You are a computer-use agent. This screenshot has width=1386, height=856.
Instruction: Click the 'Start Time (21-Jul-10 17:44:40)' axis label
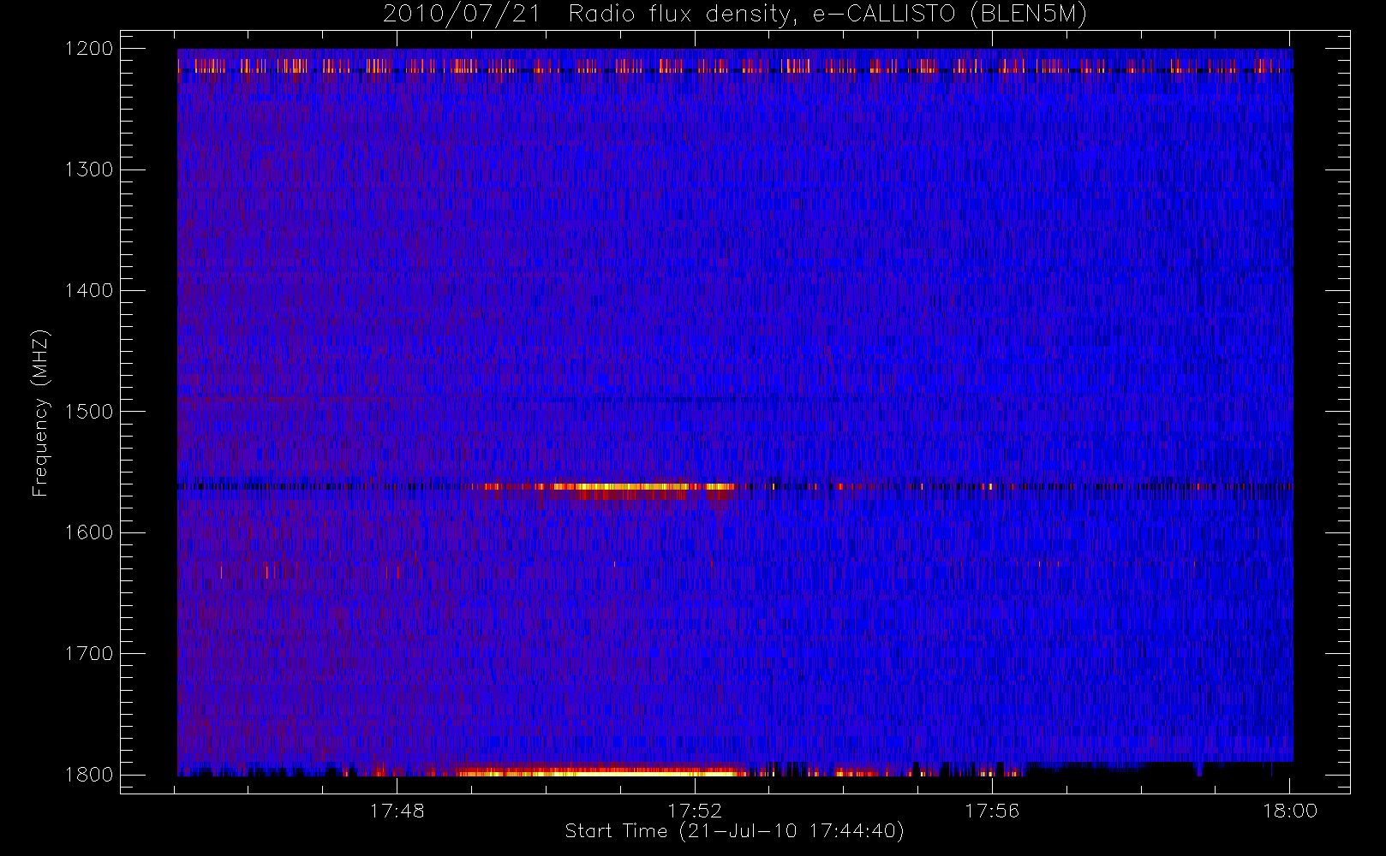click(735, 831)
